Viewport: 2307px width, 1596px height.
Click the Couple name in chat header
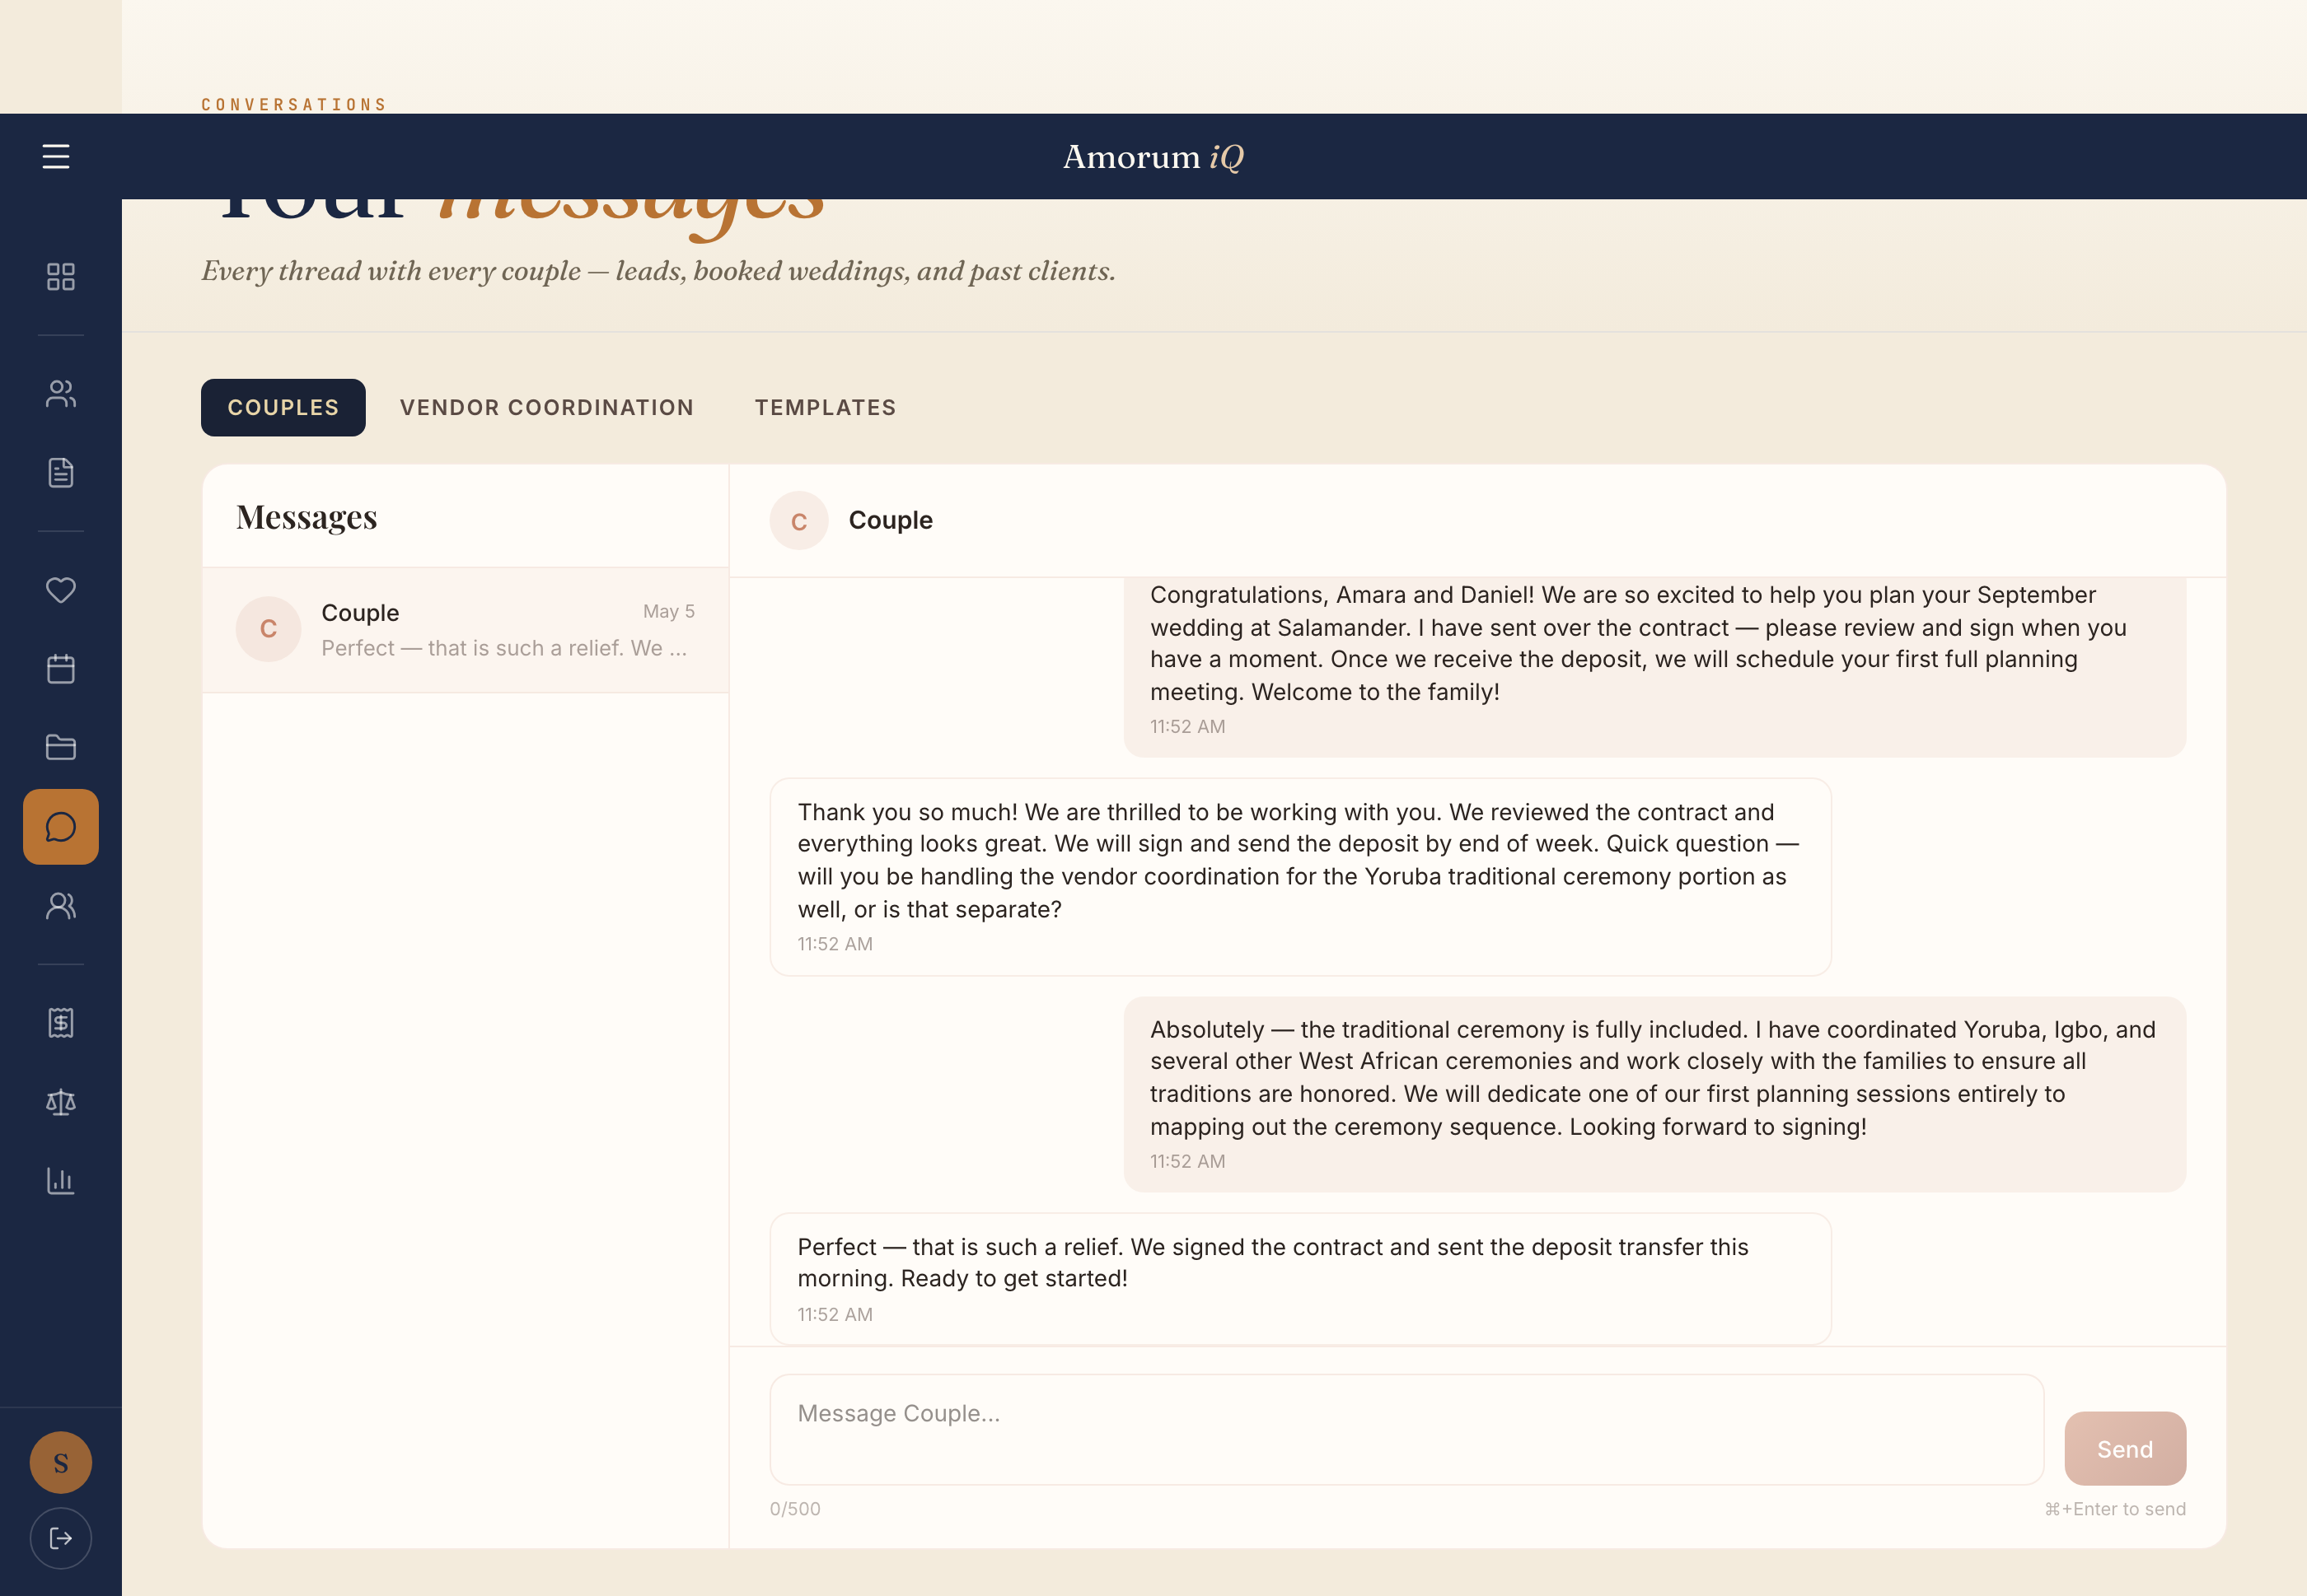click(x=891, y=521)
